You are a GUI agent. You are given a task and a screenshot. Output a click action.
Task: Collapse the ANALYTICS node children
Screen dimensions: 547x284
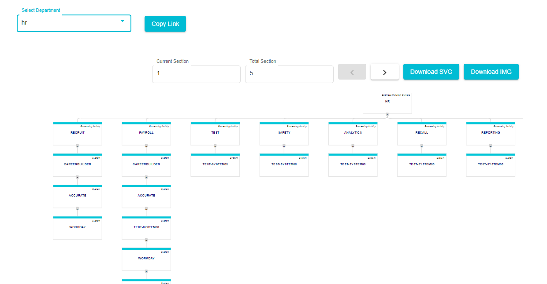(x=353, y=146)
